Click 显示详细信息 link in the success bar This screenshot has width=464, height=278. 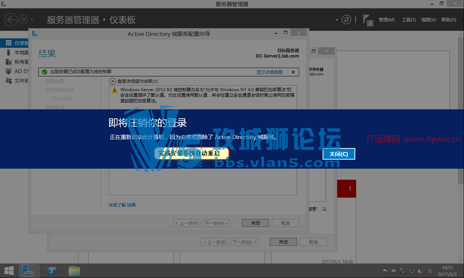click(x=270, y=72)
